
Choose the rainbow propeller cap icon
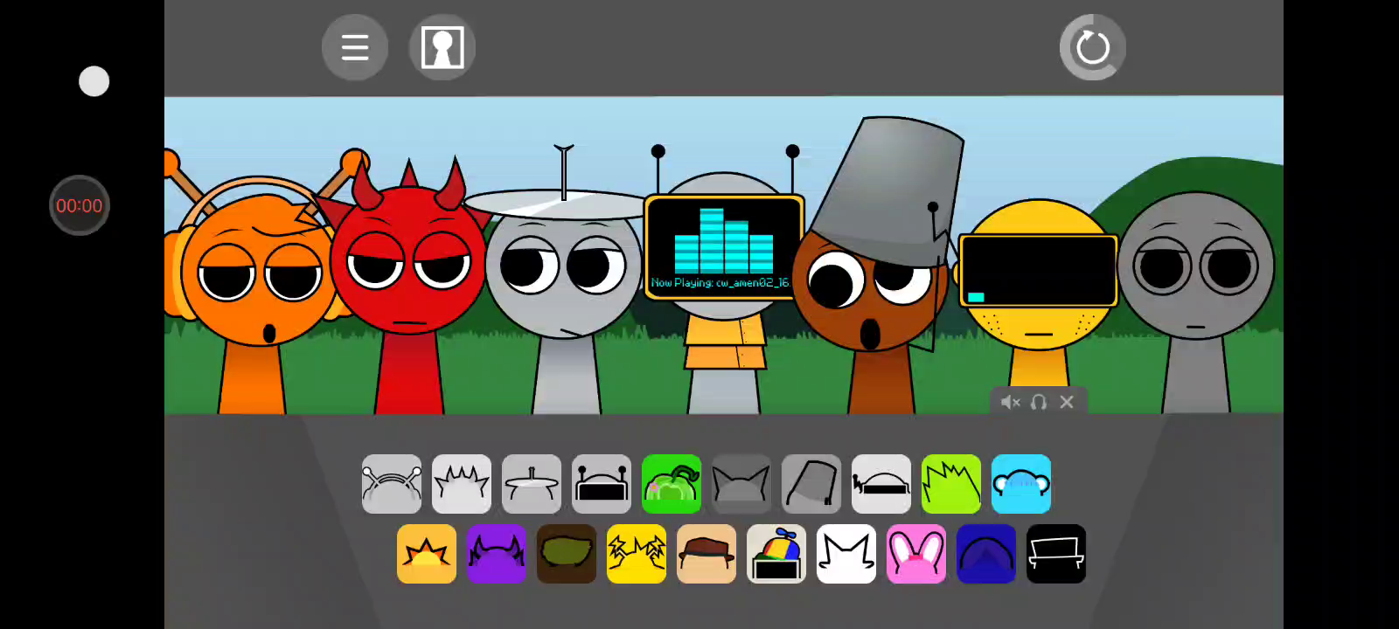(x=776, y=554)
